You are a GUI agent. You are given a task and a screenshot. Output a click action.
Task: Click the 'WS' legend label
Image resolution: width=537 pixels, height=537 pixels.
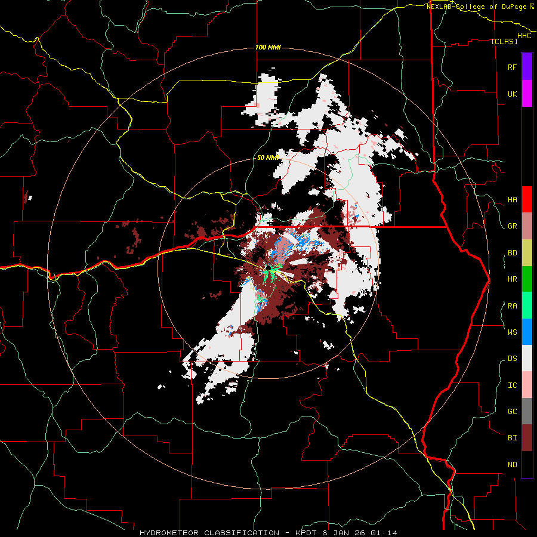click(x=512, y=332)
